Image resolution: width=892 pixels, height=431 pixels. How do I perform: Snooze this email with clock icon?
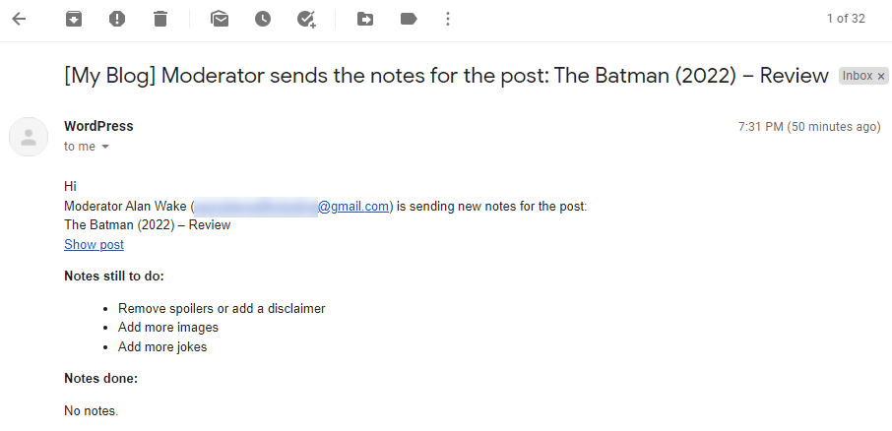coord(263,19)
